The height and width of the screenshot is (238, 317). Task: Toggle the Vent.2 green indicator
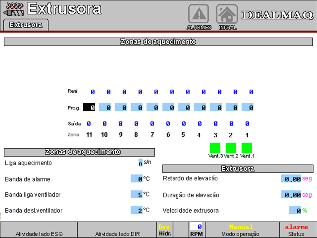tap(231, 148)
